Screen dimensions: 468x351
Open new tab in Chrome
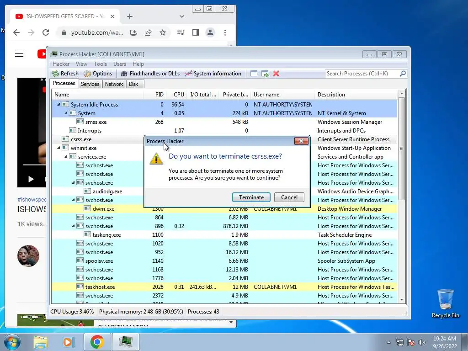coord(129,16)
